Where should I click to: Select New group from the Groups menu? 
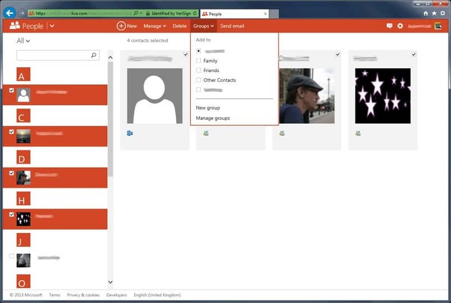[x=208, y=108]
